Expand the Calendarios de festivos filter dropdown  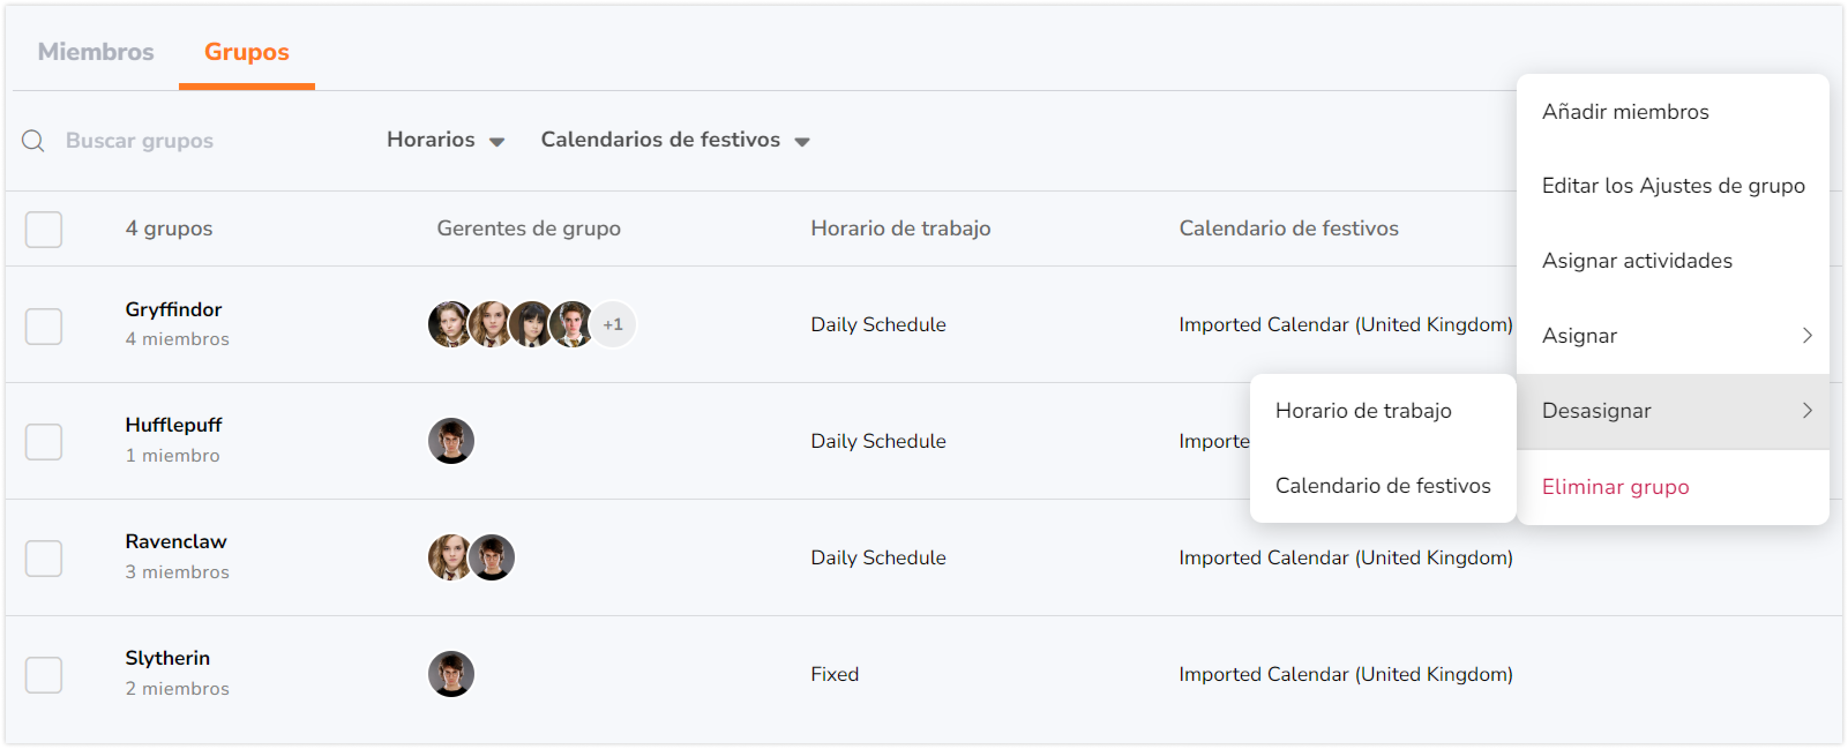(x=675, y=140)
